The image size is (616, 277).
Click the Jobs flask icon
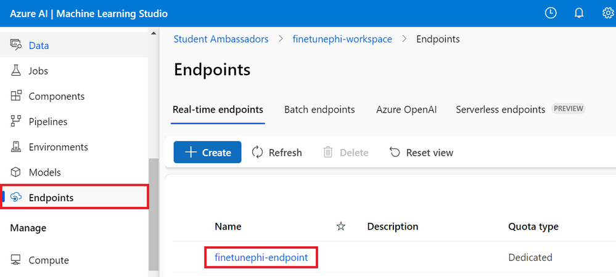click(x=16, y=71)
